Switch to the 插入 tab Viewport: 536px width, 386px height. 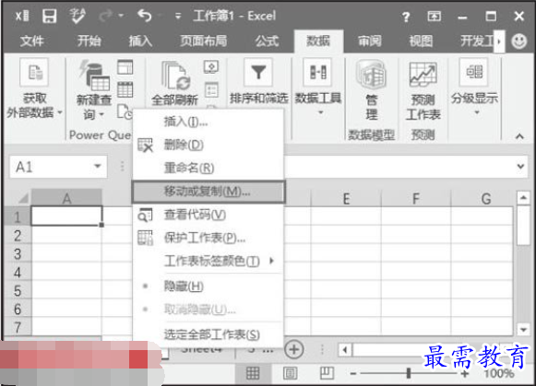click(140, 41)
